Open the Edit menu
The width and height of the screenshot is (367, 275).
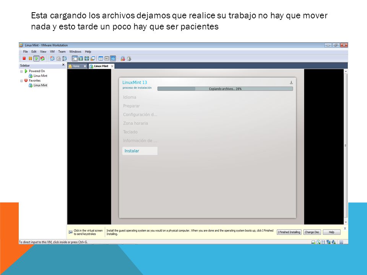34,52
